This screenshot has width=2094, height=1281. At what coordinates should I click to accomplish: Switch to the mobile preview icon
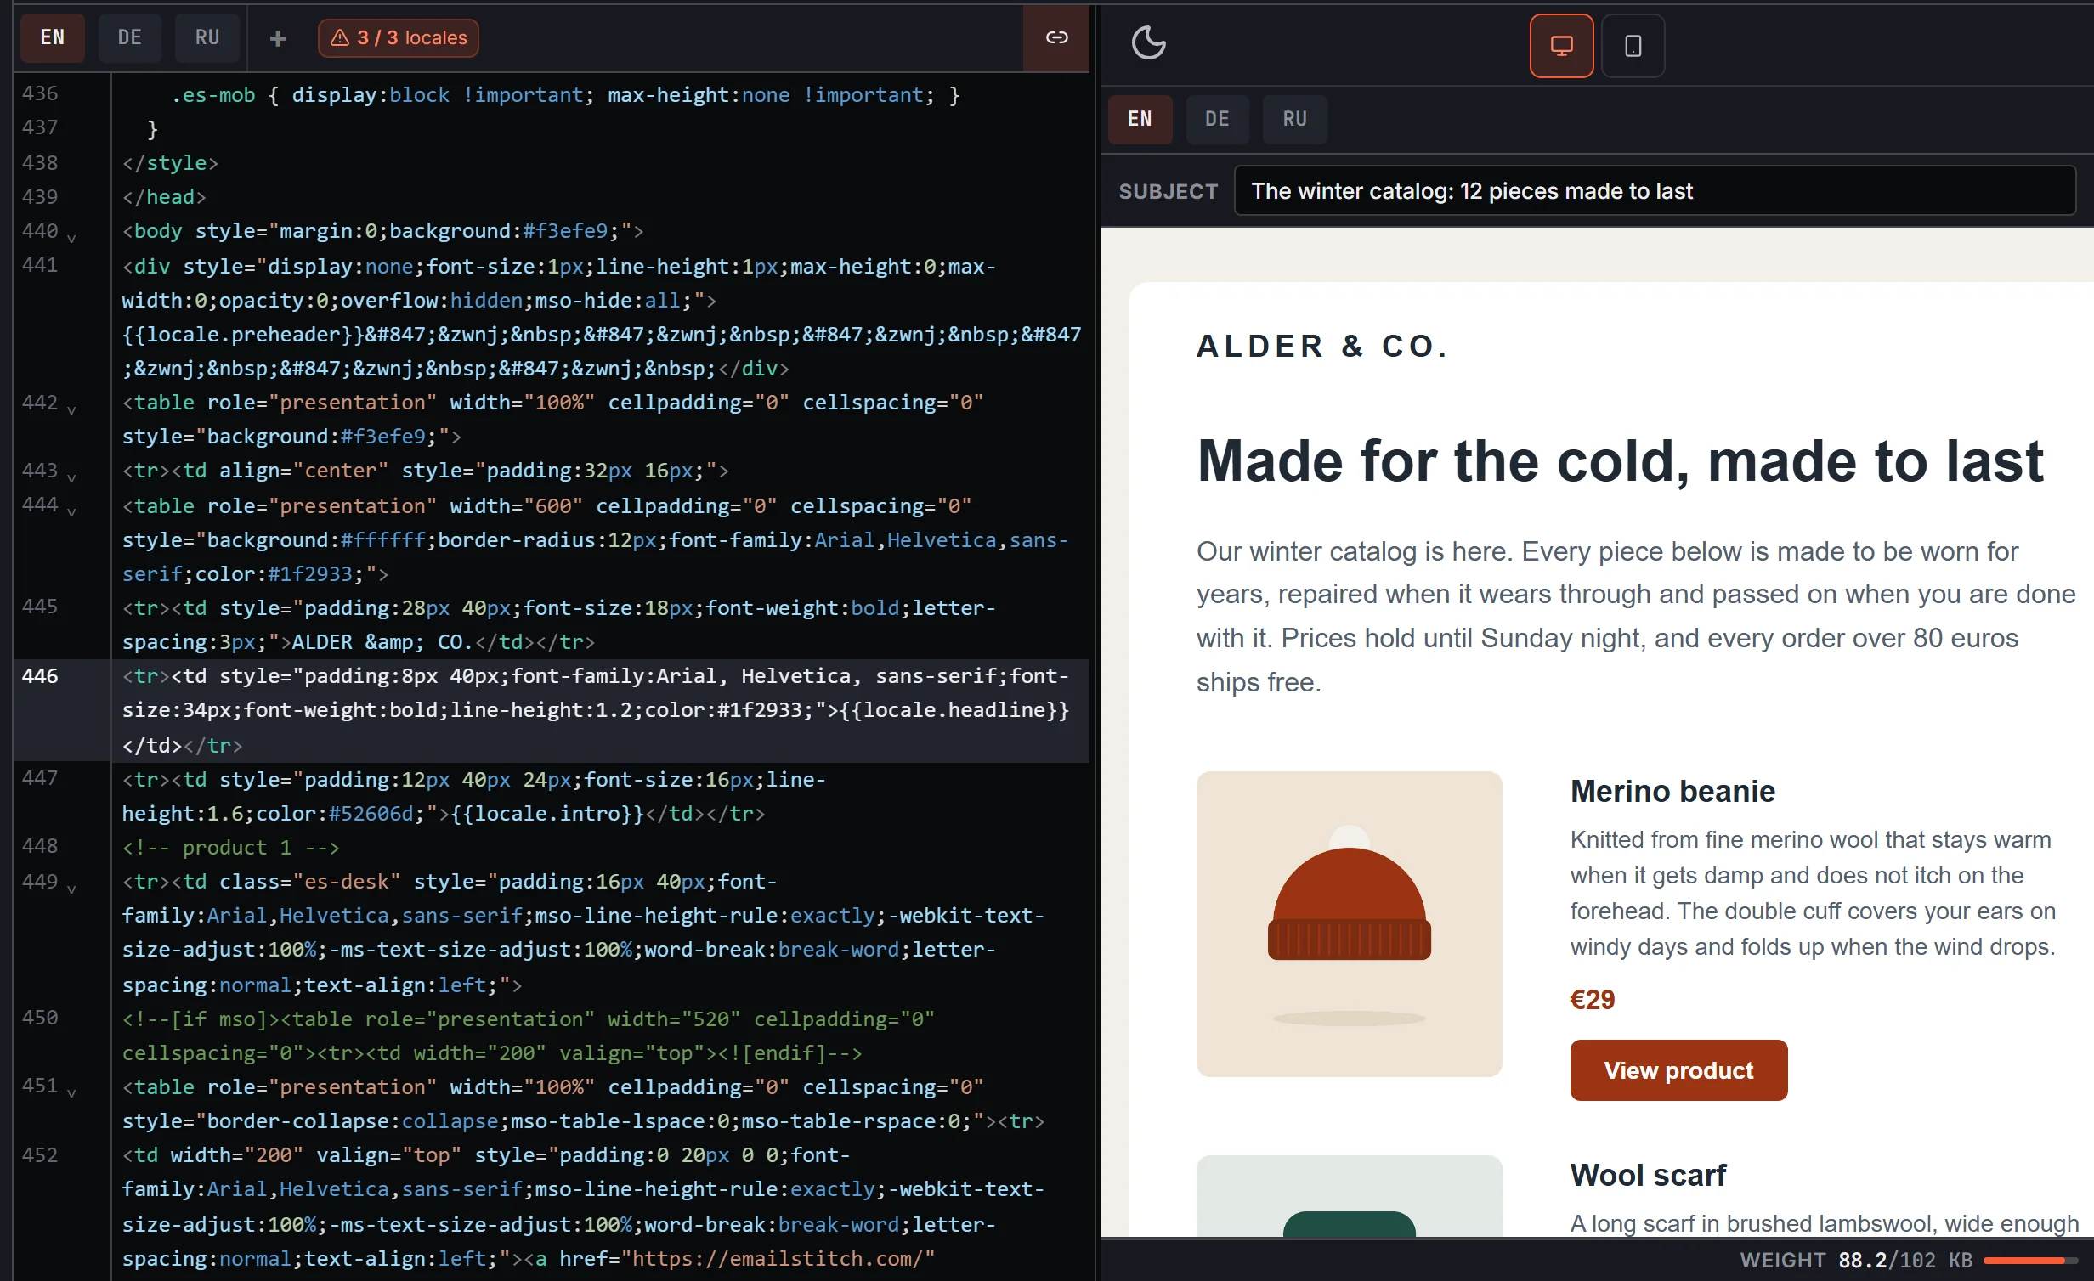coord(1633,46)
